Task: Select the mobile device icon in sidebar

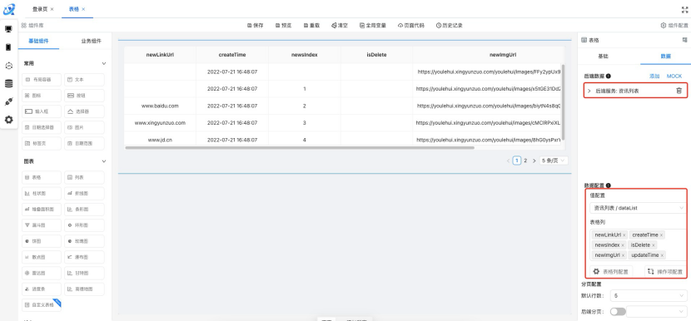Action: coord(8,47)
